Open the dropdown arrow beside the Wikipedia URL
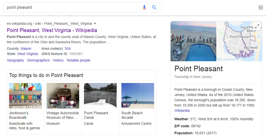The height and width of the screenshot is (135, 266). coord(95,23)
